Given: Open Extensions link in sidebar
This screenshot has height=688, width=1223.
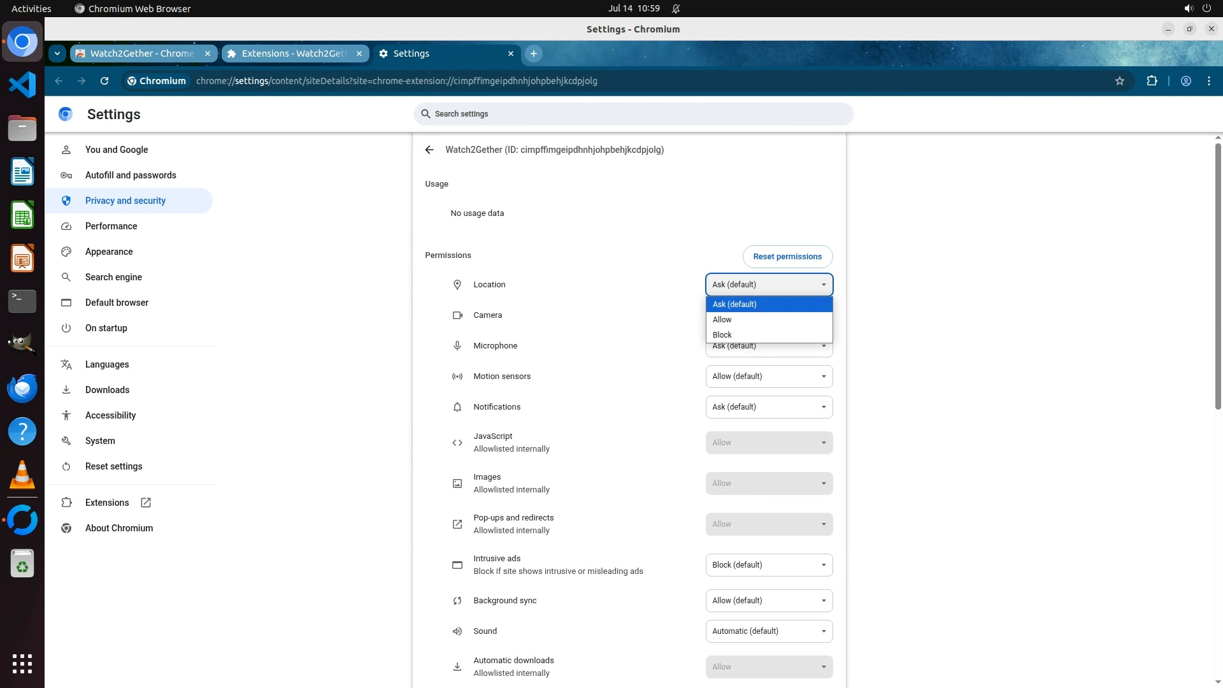Looking at the screenshot, I should point(107,503).
